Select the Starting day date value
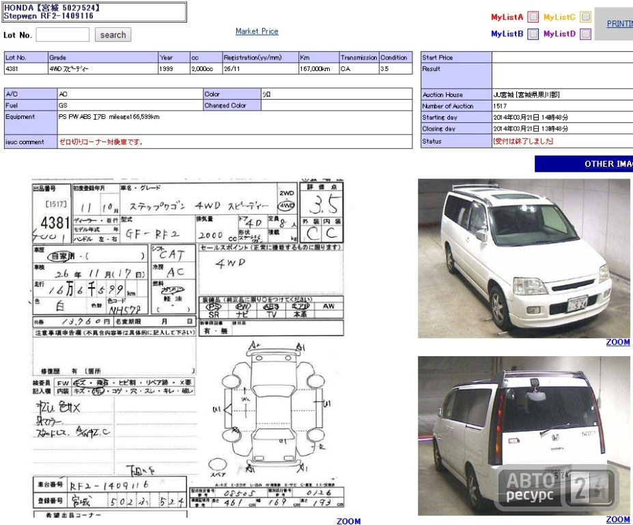633x525 pixels. point(531,117)
